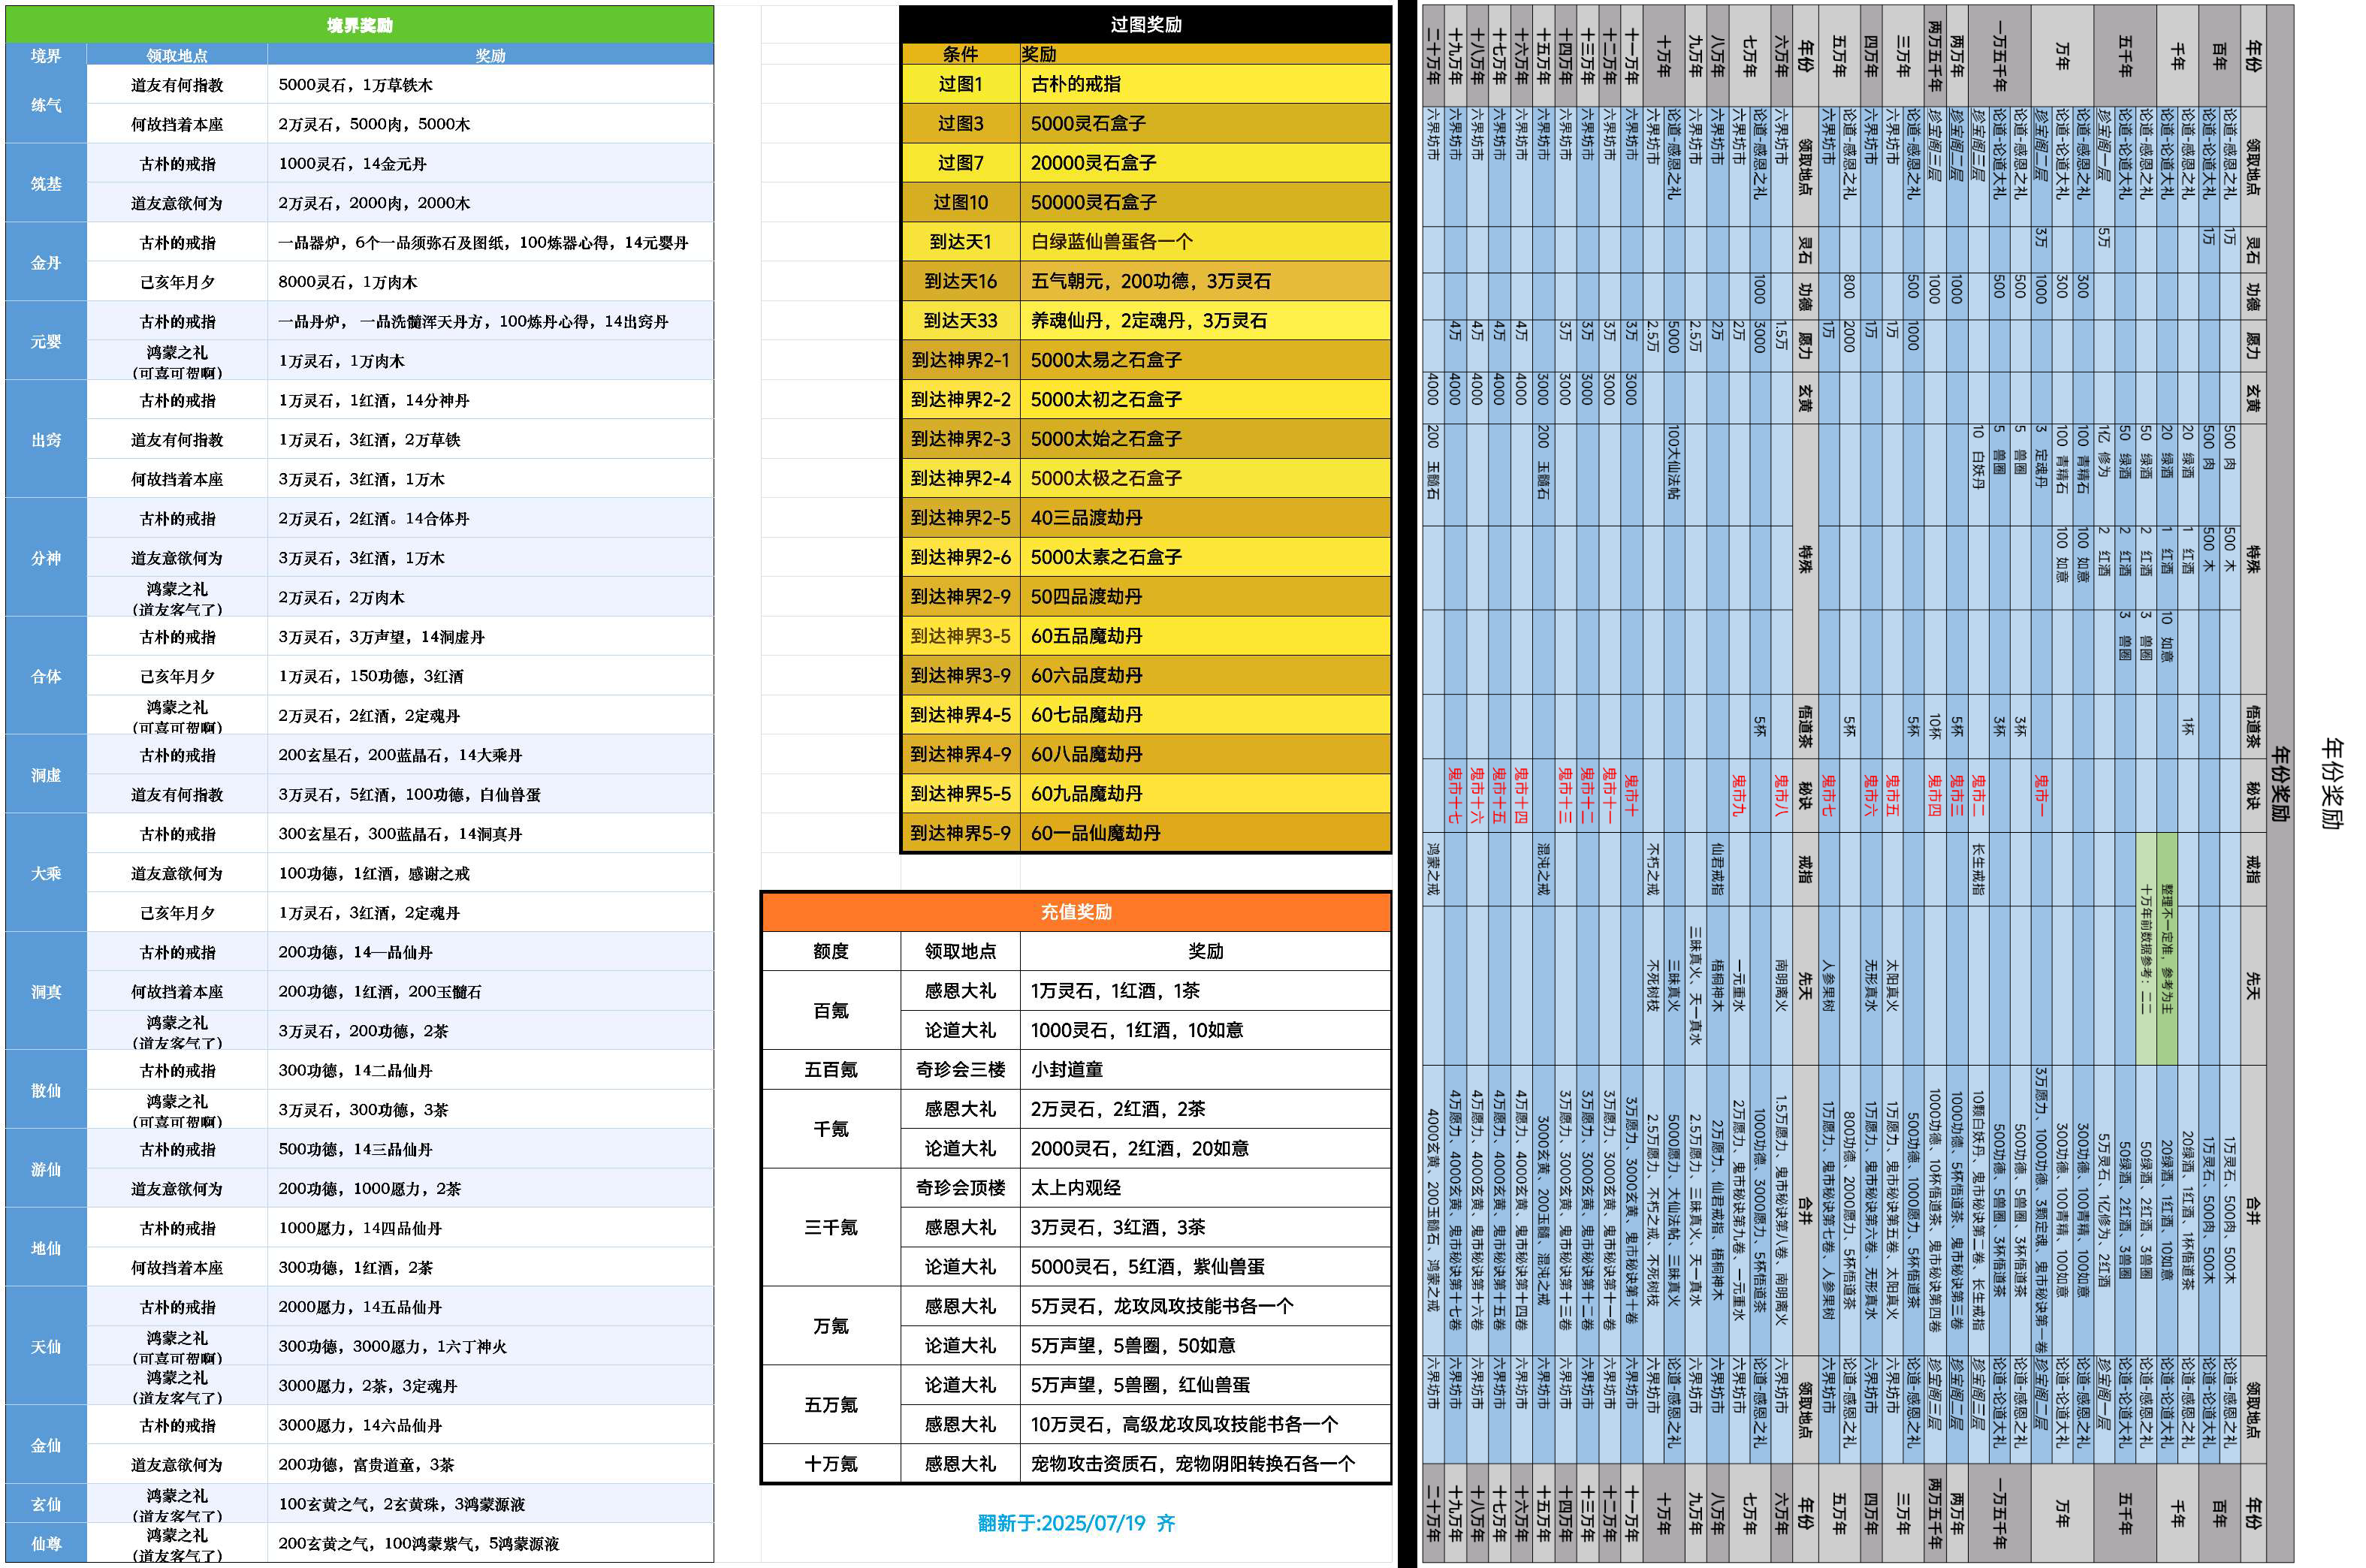2366x1568 pixels.
Task: Select the 金丹 realm cell
Action: coord(46,262)
